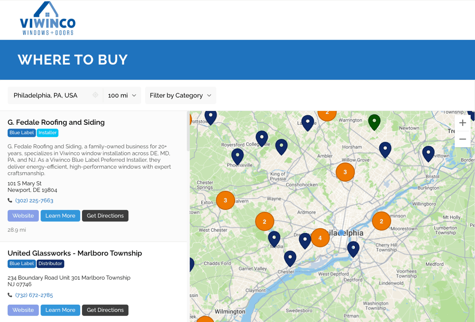Image resolution: width=475 pixels, height=322 pixels.
Task: Click the geolocation crosshair in the location field
Action: pyautogui.click(x=95, y=95)
